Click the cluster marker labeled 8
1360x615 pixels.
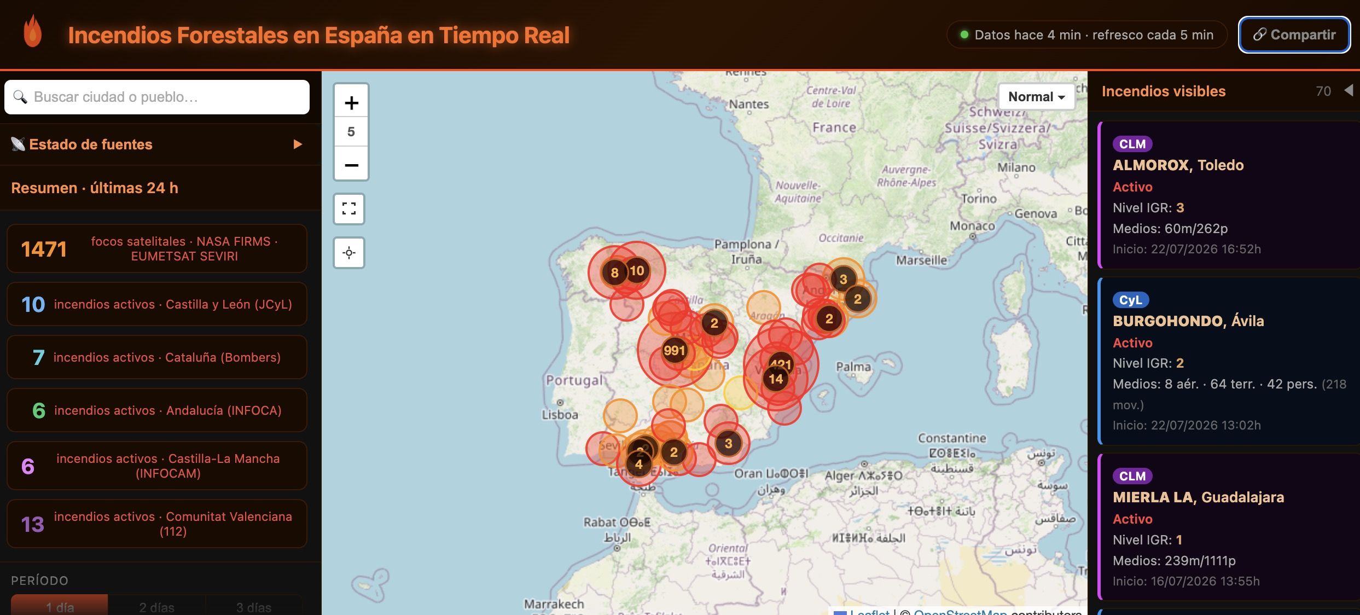[x=614, y=272]
